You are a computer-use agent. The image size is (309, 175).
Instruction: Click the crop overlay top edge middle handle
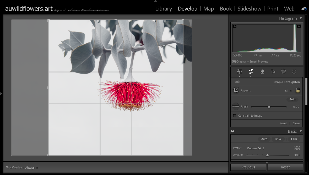click(x=116, y=20)
